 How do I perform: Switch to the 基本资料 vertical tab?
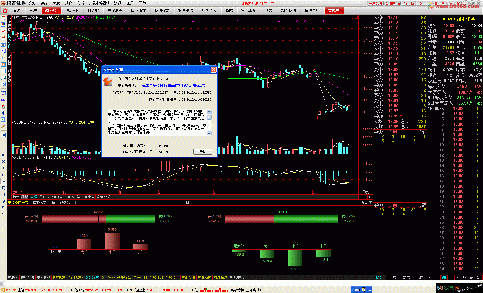pos(9,58)
